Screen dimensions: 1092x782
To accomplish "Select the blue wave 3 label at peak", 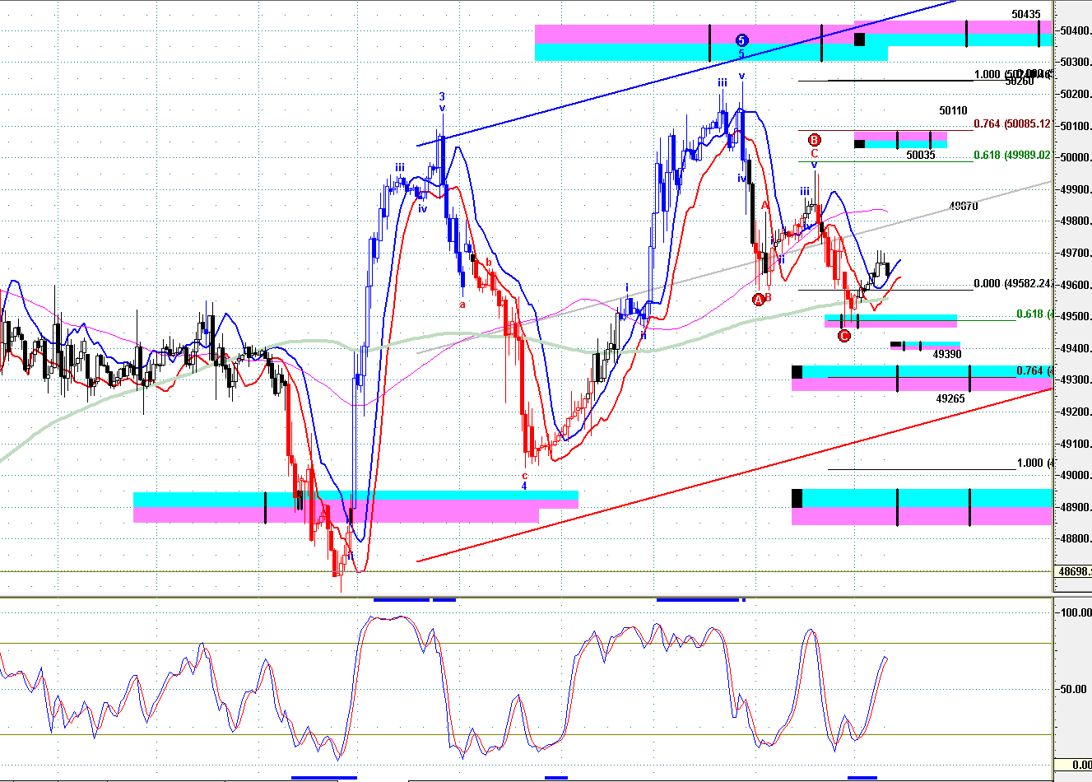I will (442, 96).
